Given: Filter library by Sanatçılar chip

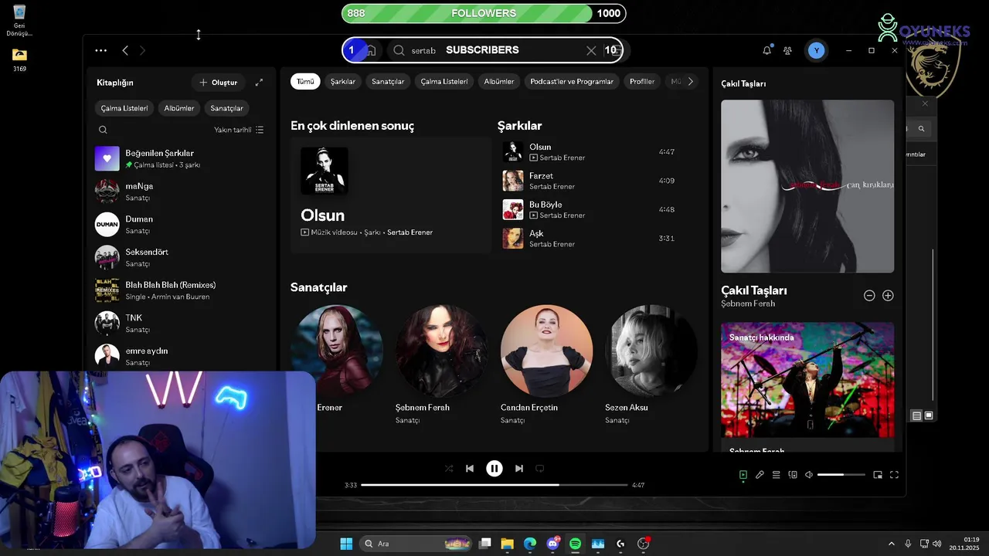Looking at the screenshot, I should [227, 108].
